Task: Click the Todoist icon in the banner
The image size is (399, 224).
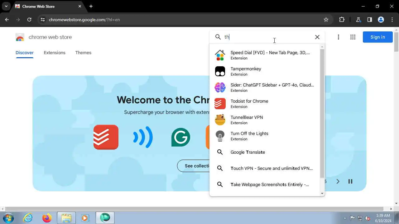Action: click(106, 137)
